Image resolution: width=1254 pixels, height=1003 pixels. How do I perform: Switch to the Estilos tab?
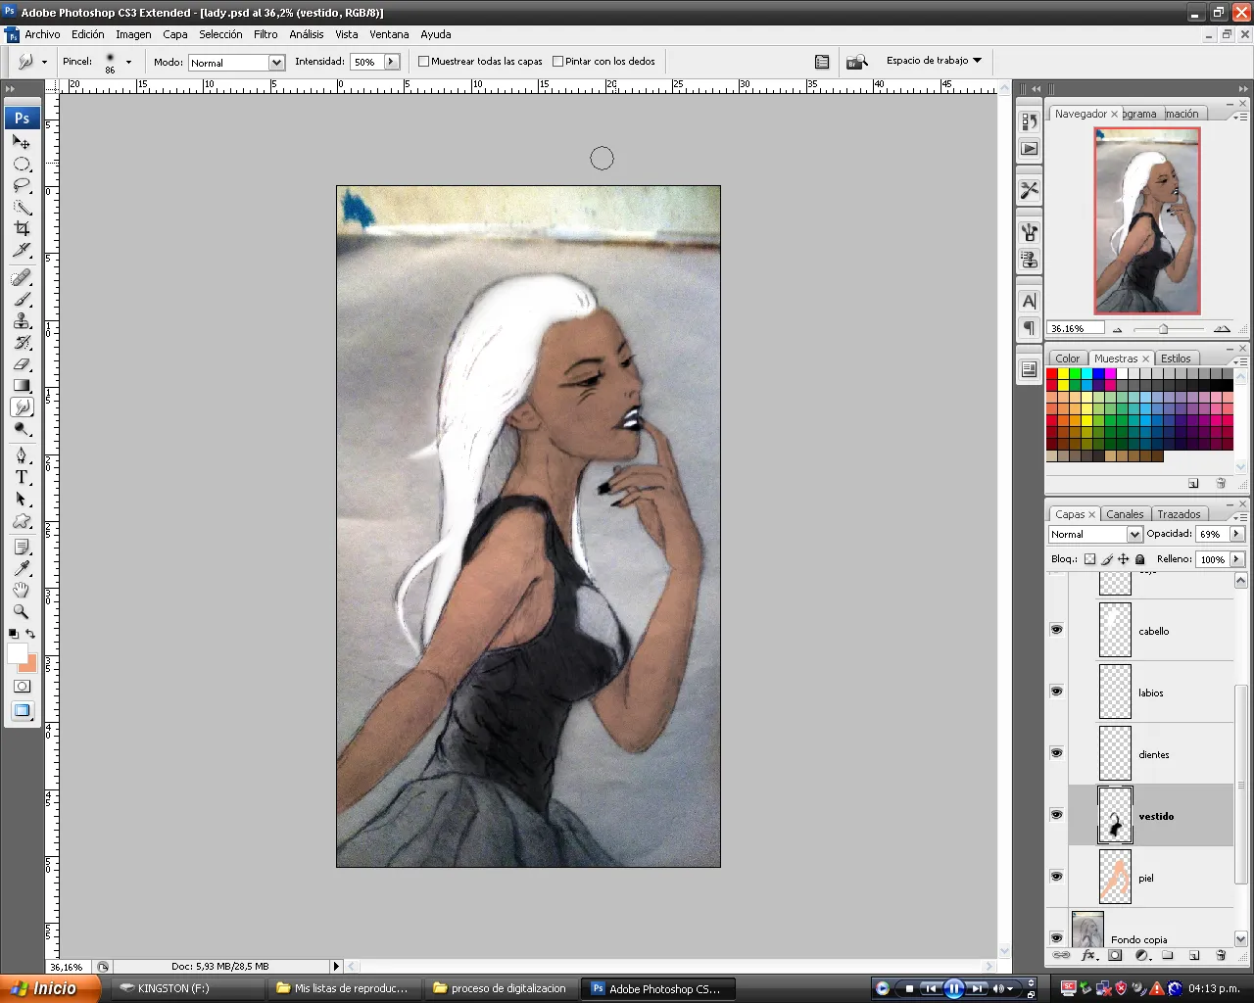coord(1176,358)
